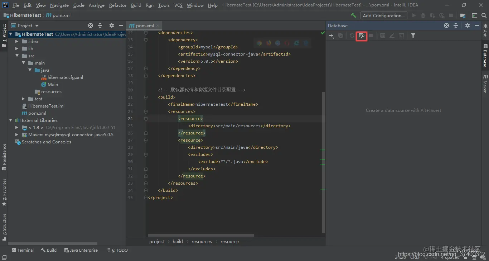Open Data Source Properties wrench icon
Viewport: 489px width, 261px height.
pos(362,36)
